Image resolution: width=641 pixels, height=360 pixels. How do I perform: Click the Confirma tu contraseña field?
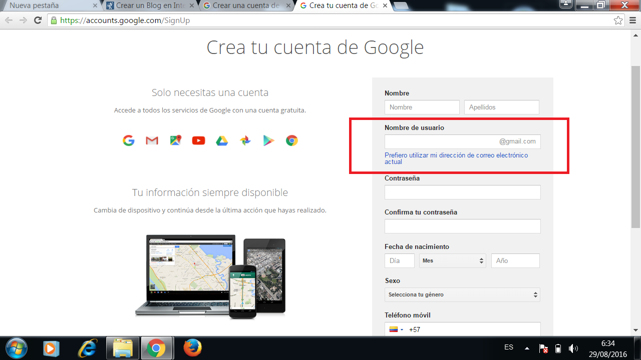coord(463,226)
